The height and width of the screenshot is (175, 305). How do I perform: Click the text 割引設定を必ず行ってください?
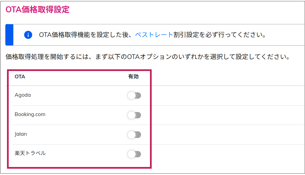pyautogui.click(x=217, y=35)
